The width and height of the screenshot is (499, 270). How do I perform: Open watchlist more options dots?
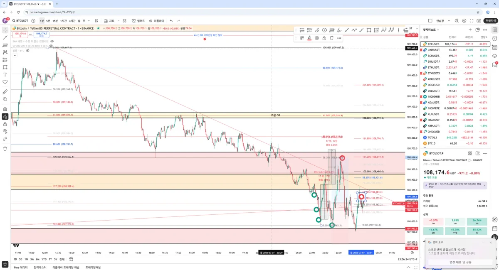485,30
